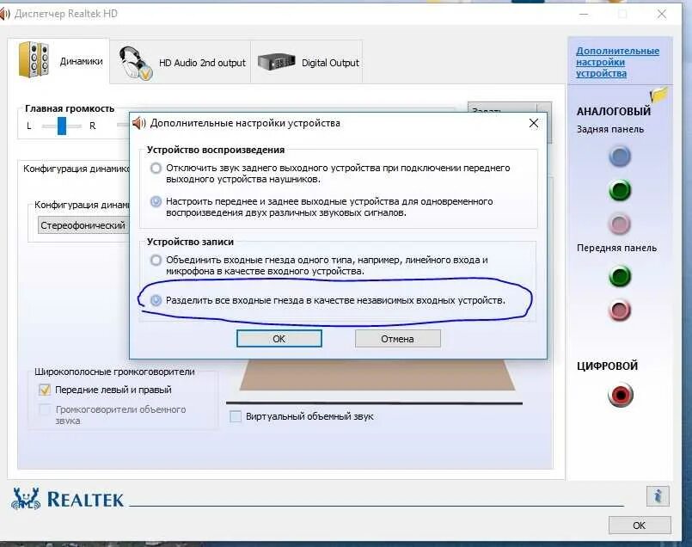692x547 pixels.
Task: Click the Устройство воспроизведения group label
Action: click(216, 150)
